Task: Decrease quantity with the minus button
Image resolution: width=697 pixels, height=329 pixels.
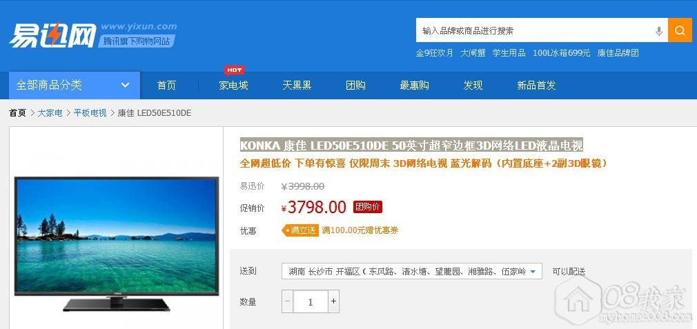Action: pos(288,301)
